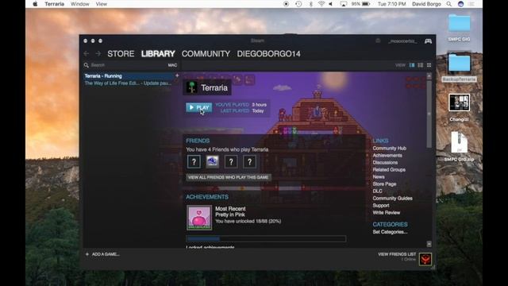Screen dimensions: 508x286
Task: Open the Terraria app menu
Action: 54,4
